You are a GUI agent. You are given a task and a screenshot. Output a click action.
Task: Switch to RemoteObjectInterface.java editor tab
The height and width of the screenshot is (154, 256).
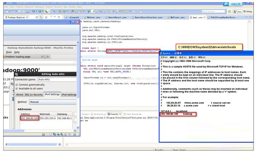147,17
